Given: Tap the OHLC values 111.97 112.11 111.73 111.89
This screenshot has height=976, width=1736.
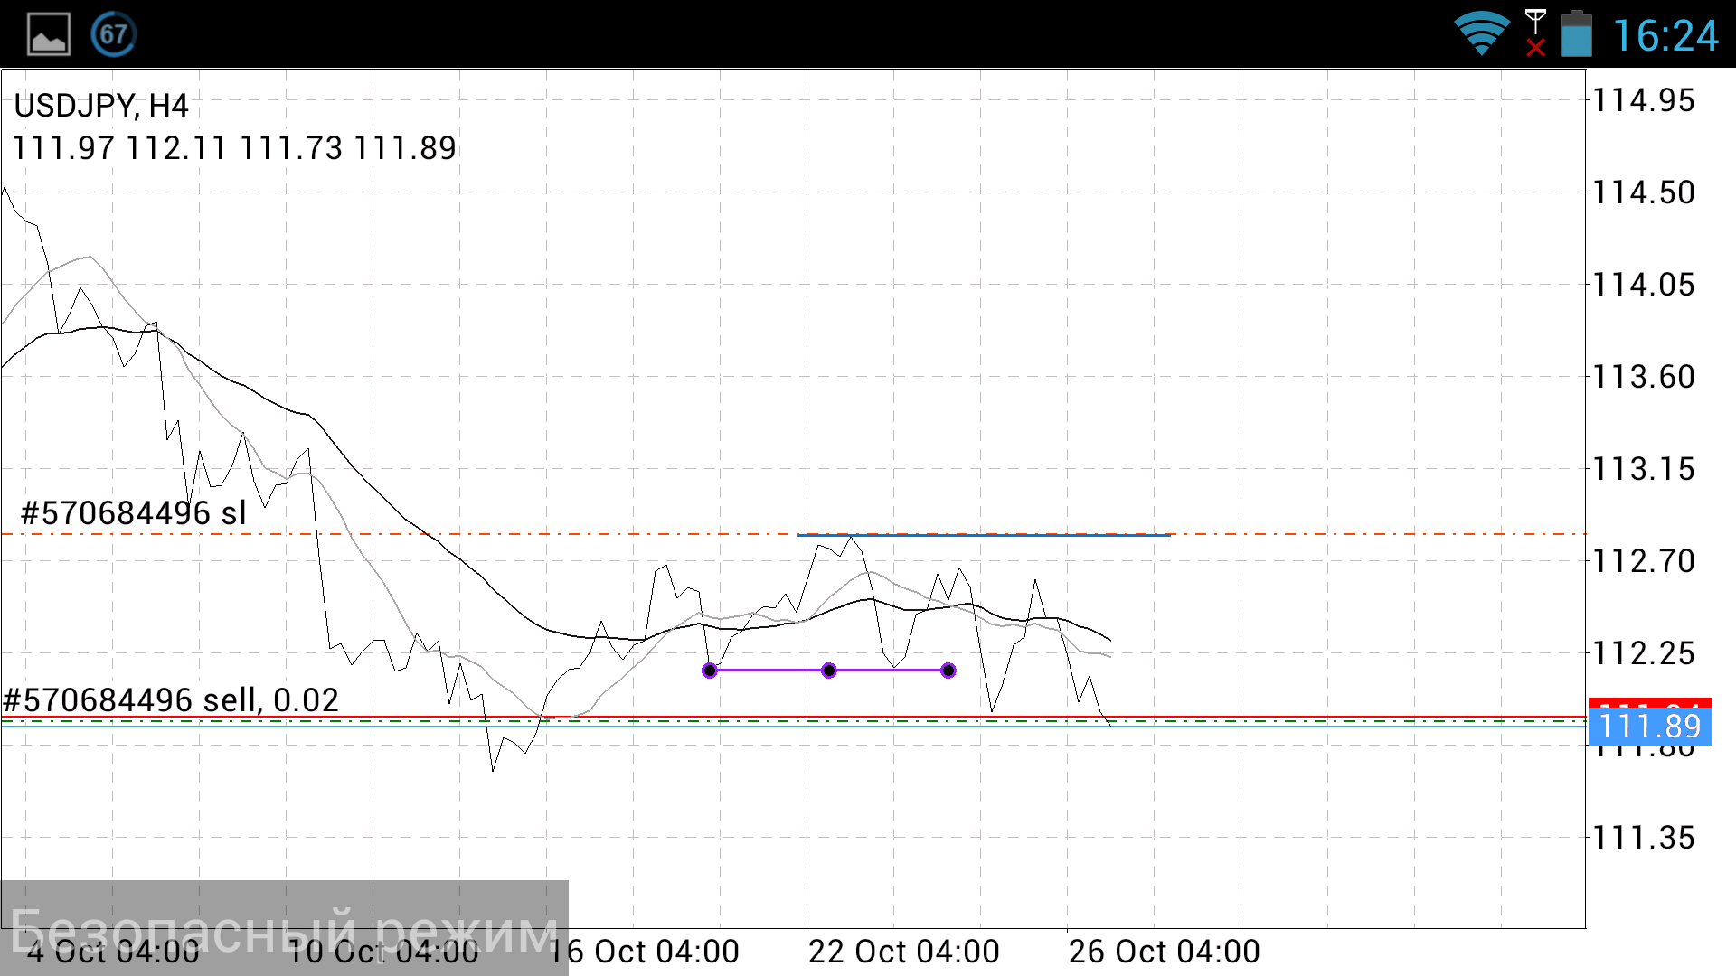Looking at the screenshot, I should point(234,148).
